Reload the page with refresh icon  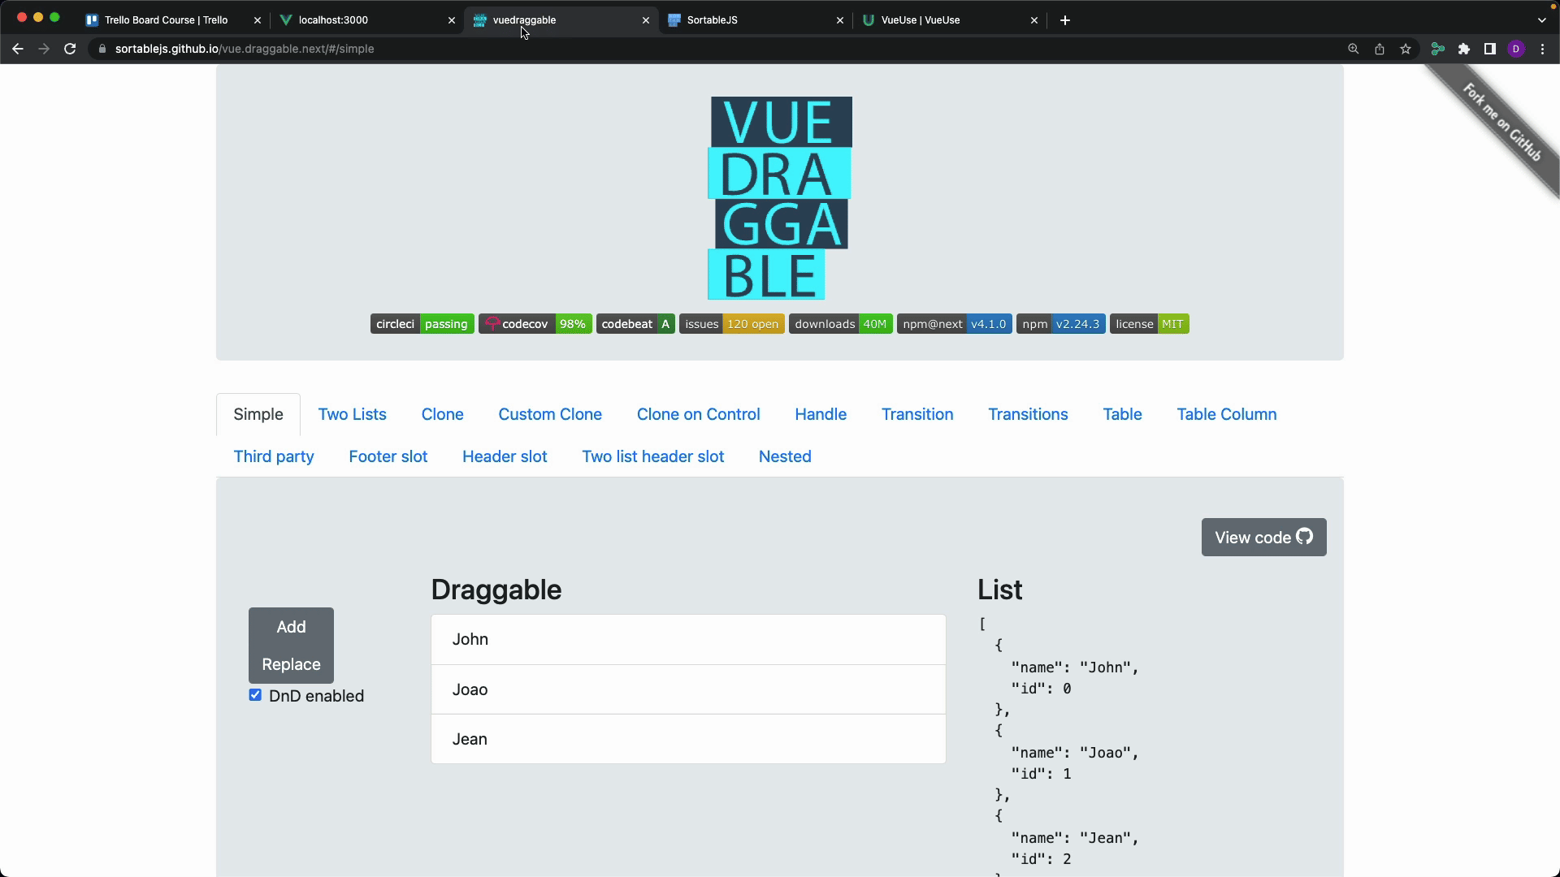point(70,49)
